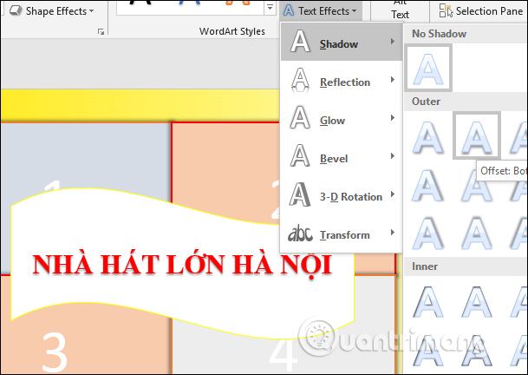Expand the Text Effects dropdown arrow
528x375 pixels.
pyautogui.click(x=355, y=11)
